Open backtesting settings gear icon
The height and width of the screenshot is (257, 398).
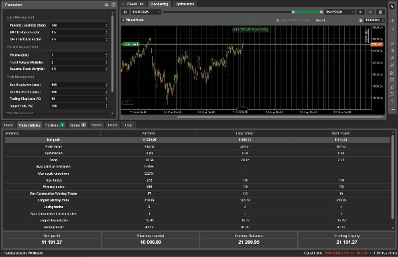125,12
